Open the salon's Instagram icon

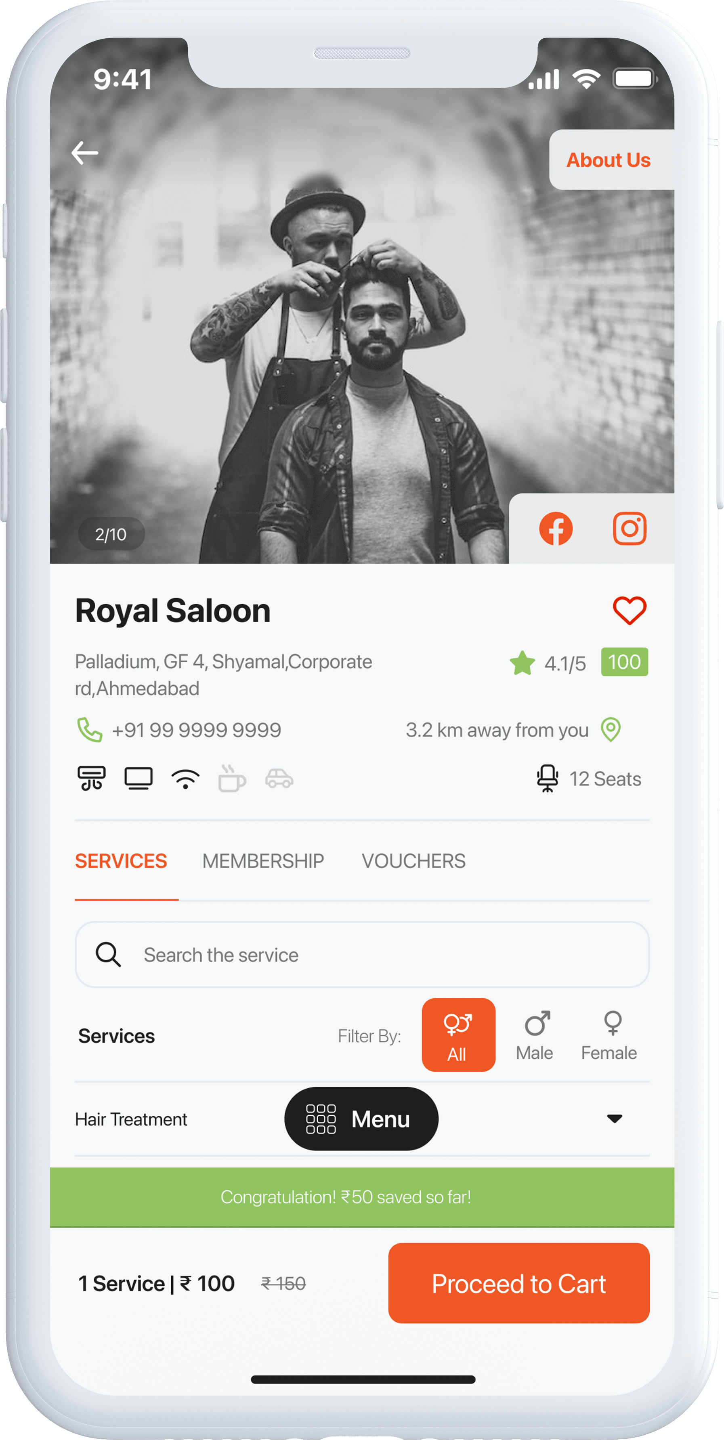630,528
